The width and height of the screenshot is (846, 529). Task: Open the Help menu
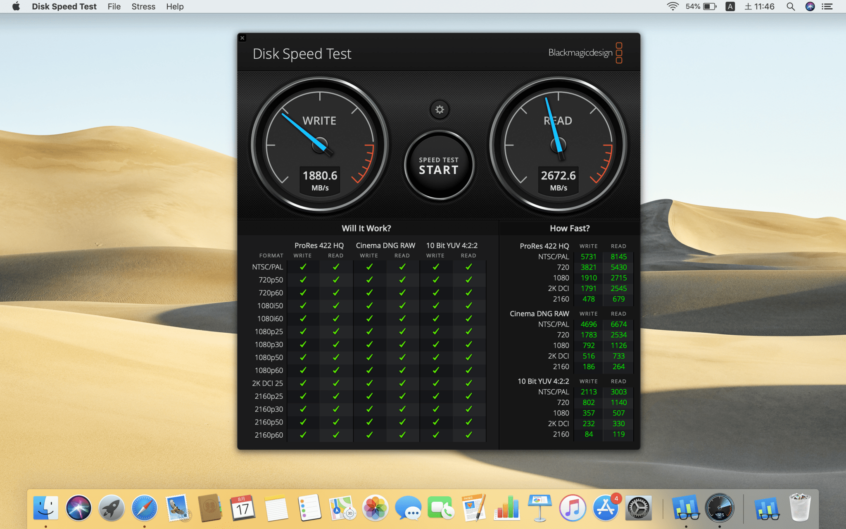pos(175,7)
